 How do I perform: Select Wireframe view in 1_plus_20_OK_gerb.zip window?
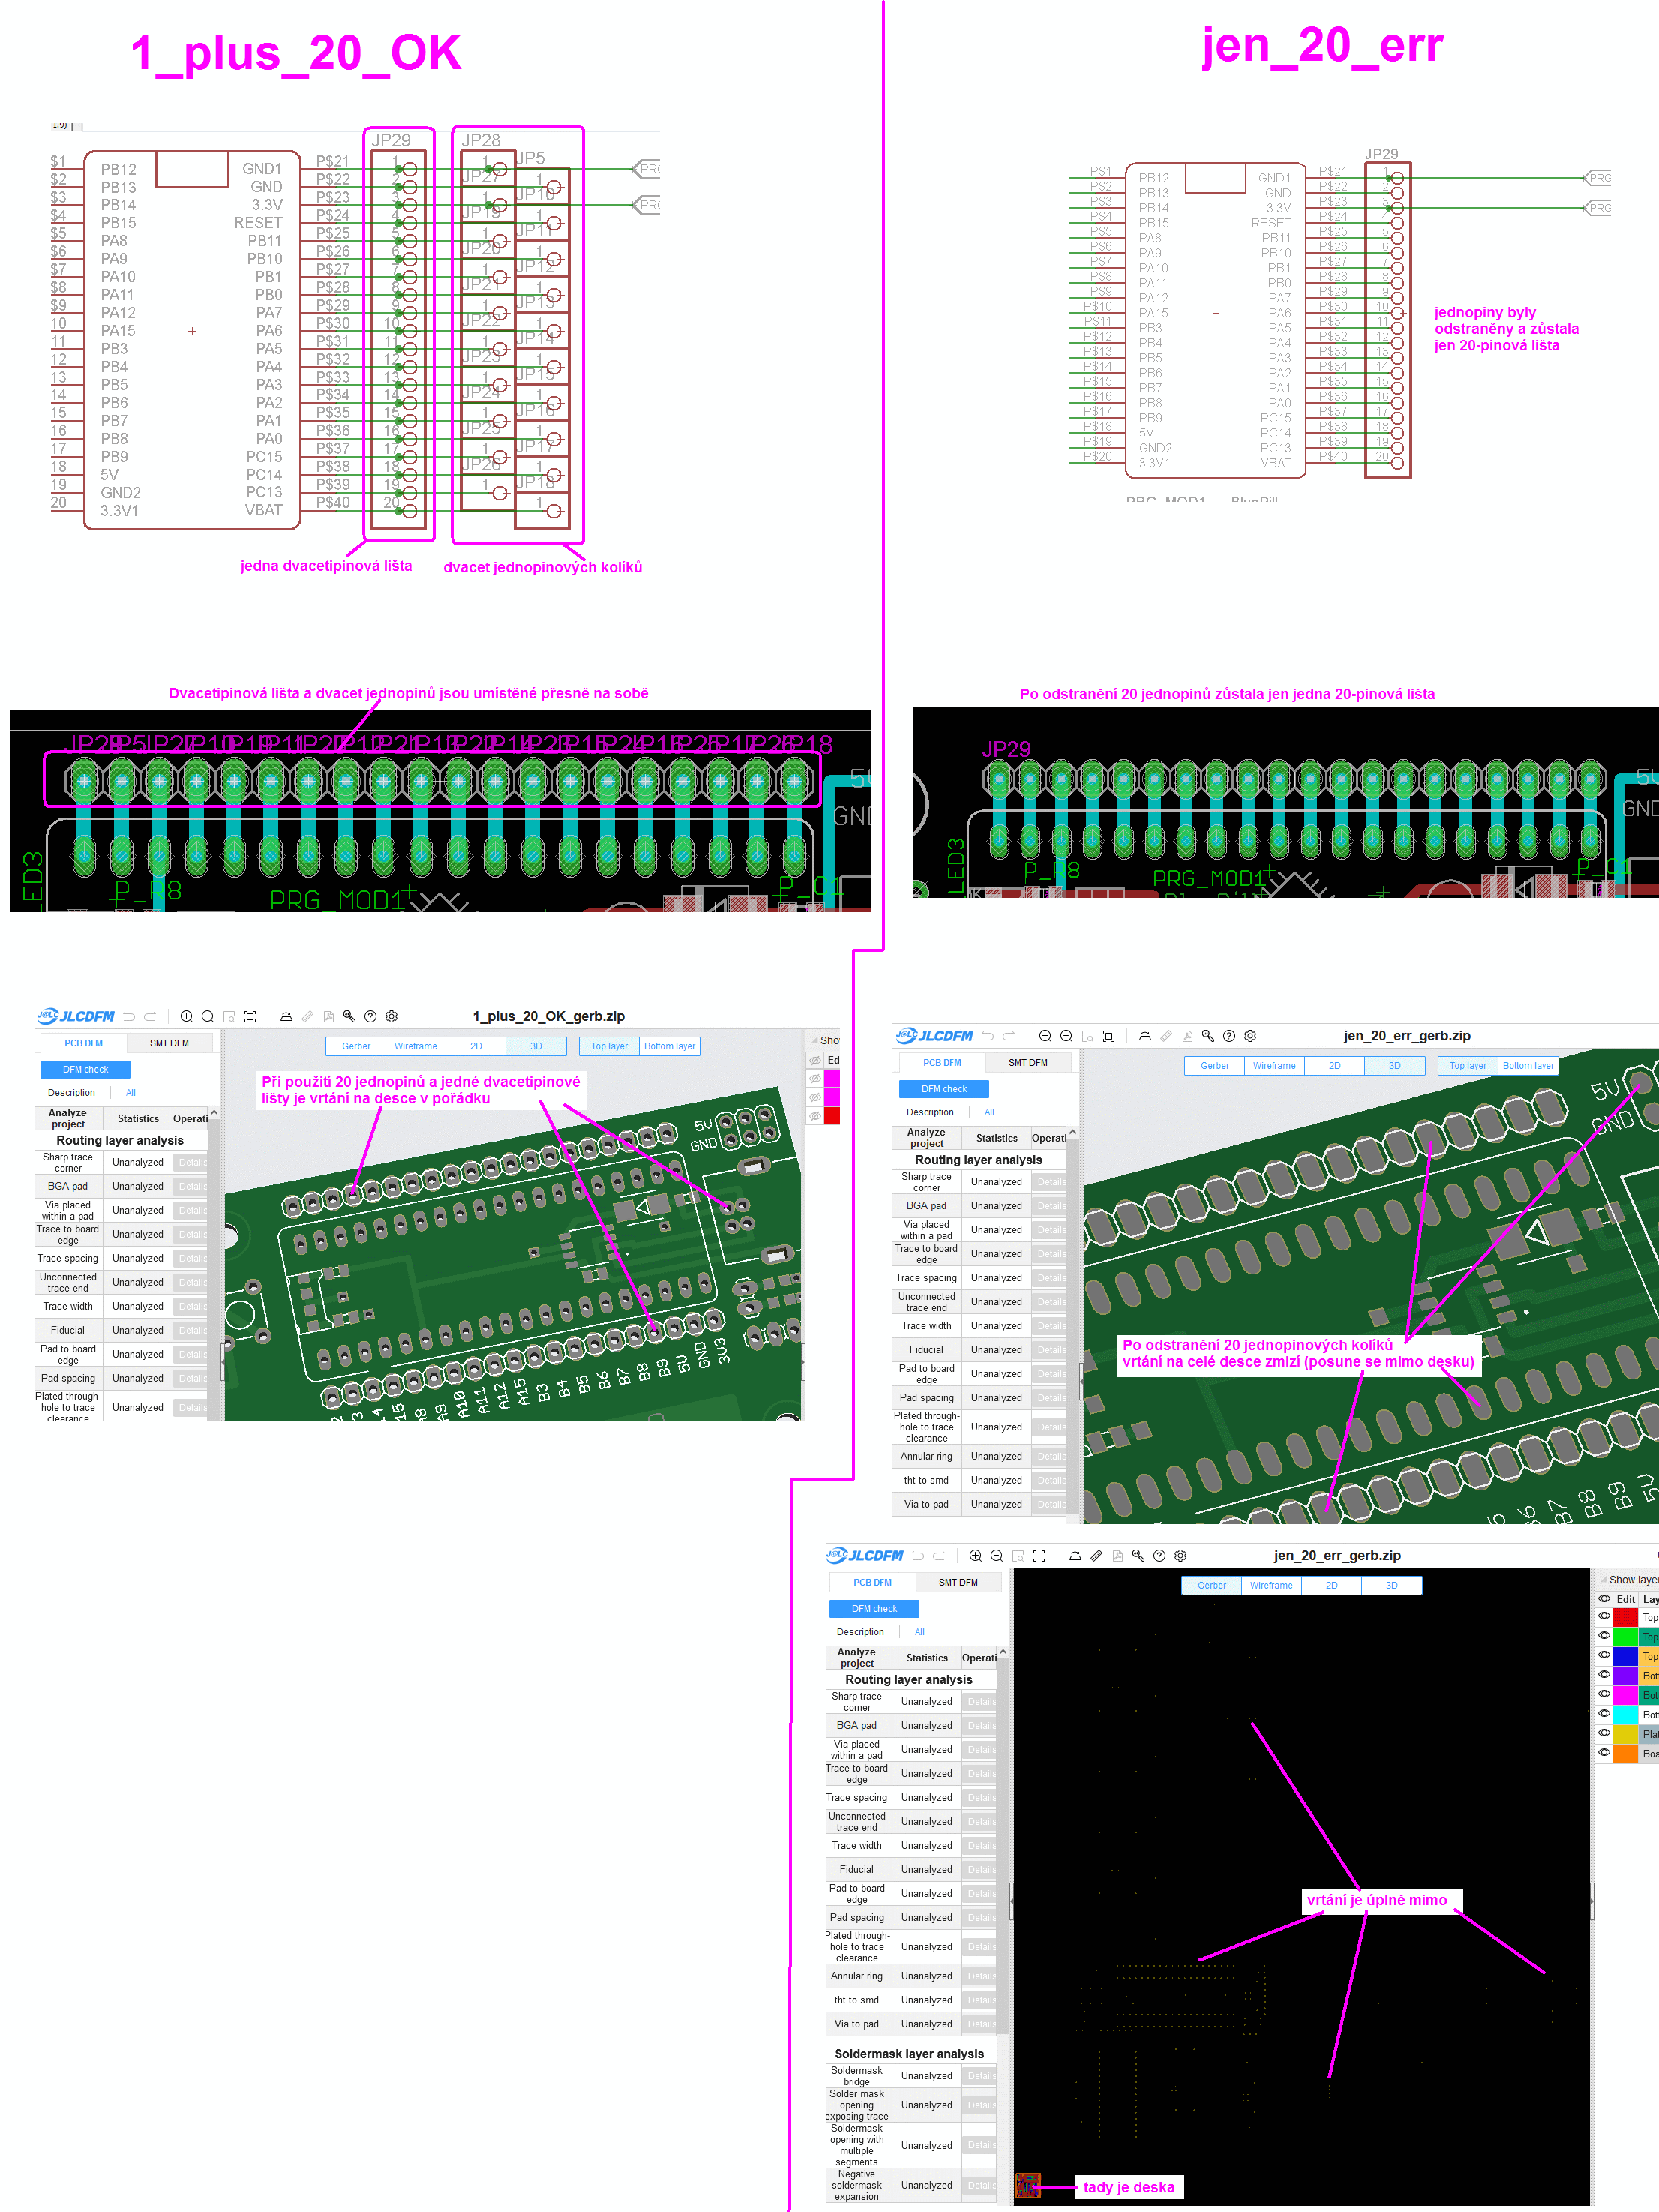point(415,1046)
